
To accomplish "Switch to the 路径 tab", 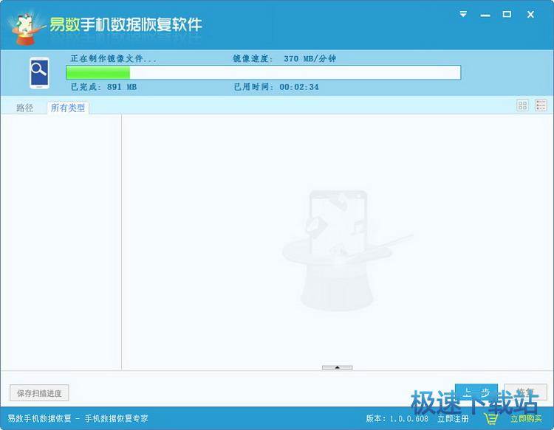I will click(24, 108).
